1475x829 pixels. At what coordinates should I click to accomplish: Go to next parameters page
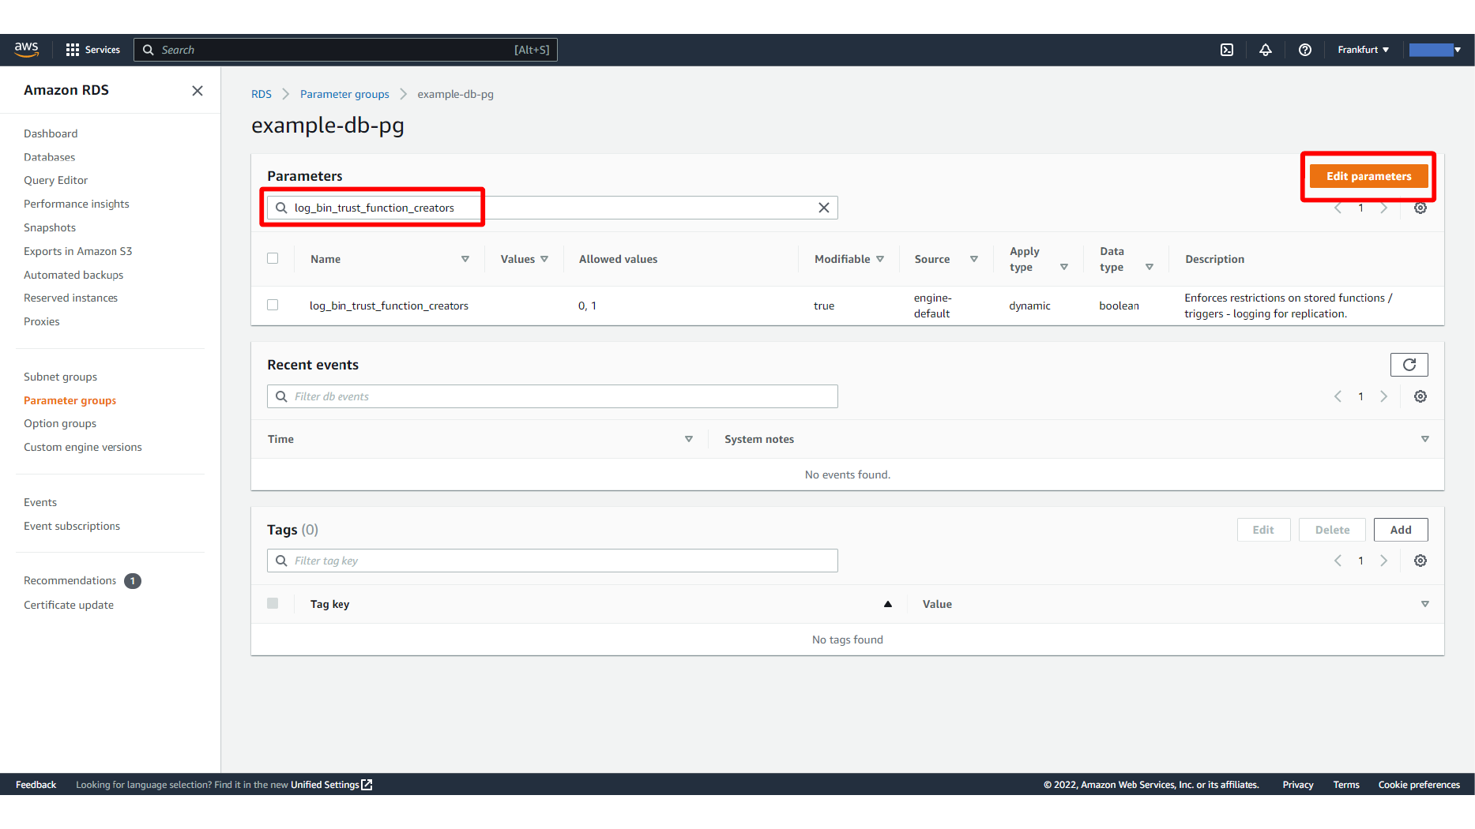1384,208
